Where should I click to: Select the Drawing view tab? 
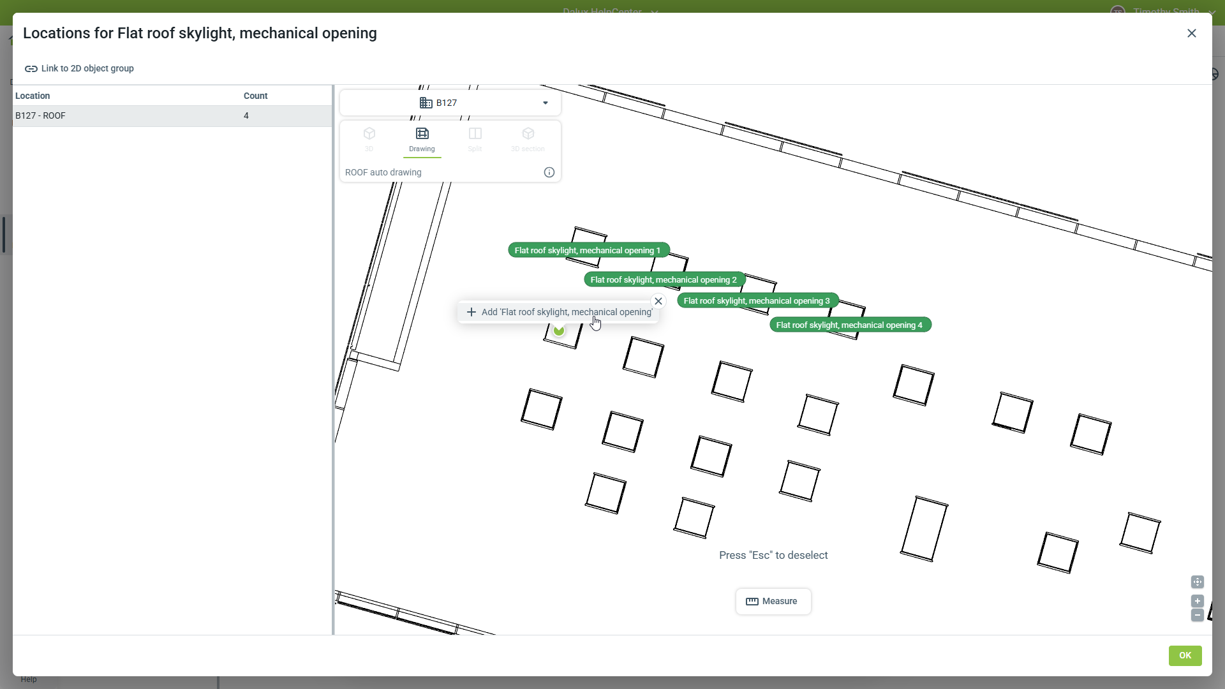(x=422, y=139)
